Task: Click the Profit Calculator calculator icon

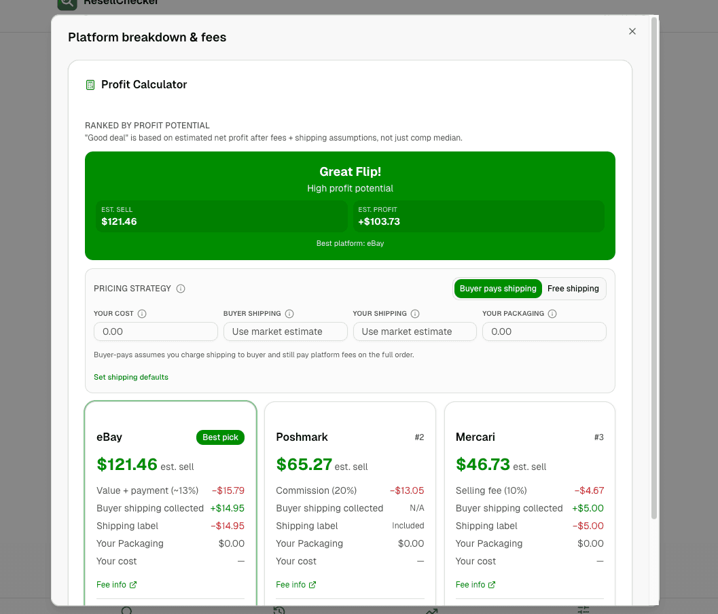Action: tap(90, 84)
